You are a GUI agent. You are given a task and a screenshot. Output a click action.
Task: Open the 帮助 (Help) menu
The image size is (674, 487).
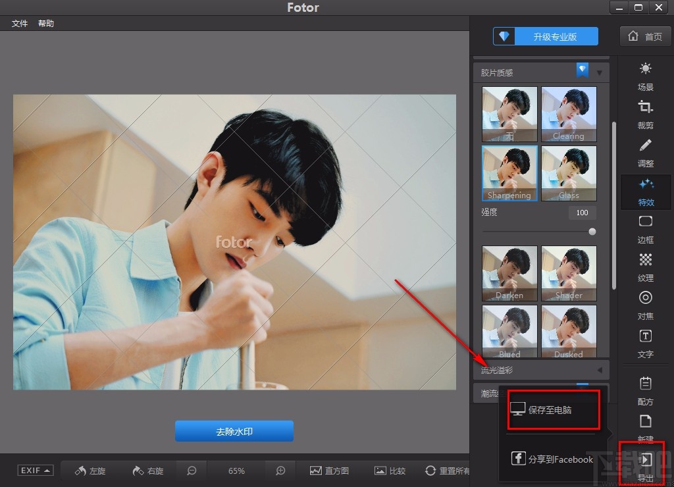pyautogui.click(x=45, y=23)
